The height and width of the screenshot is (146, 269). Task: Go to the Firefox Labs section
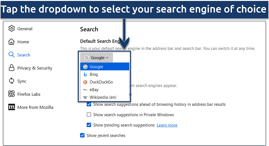(x=29, y=94)
